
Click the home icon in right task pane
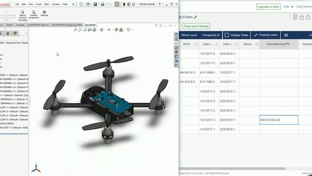176,35
